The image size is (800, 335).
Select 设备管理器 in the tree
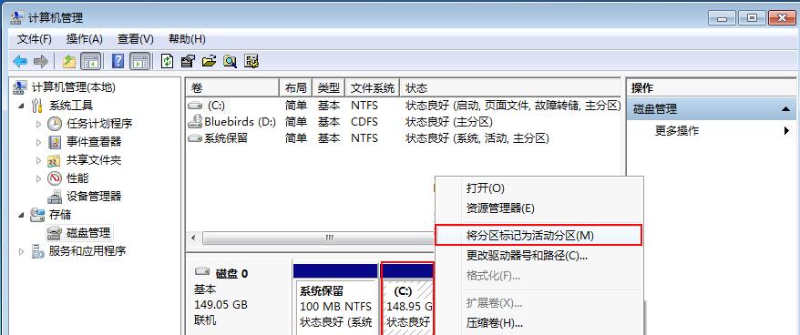tap(94, 197)
